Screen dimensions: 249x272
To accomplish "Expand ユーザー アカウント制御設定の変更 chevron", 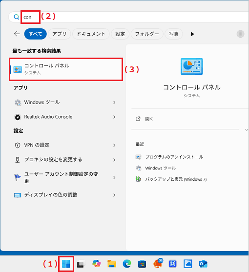I will 114,177.
